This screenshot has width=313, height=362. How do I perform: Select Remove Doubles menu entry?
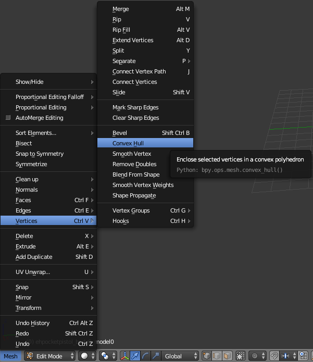point(134,164)
